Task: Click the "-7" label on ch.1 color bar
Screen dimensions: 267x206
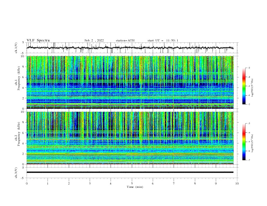Action: point(248,104)
